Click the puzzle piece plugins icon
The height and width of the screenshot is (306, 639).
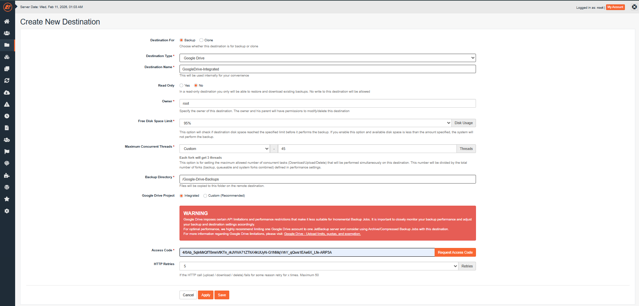click(x=7, y=175)
